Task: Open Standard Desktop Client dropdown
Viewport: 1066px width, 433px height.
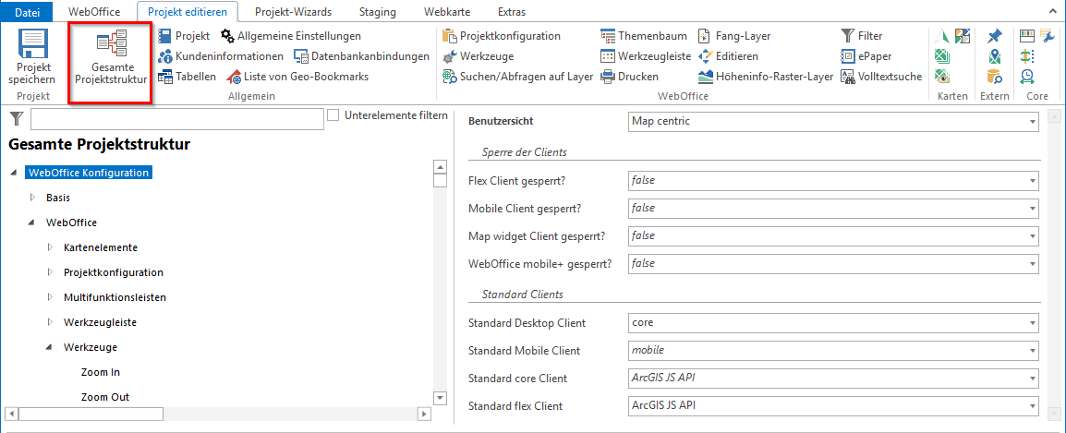Action: (x=832, y=322)
